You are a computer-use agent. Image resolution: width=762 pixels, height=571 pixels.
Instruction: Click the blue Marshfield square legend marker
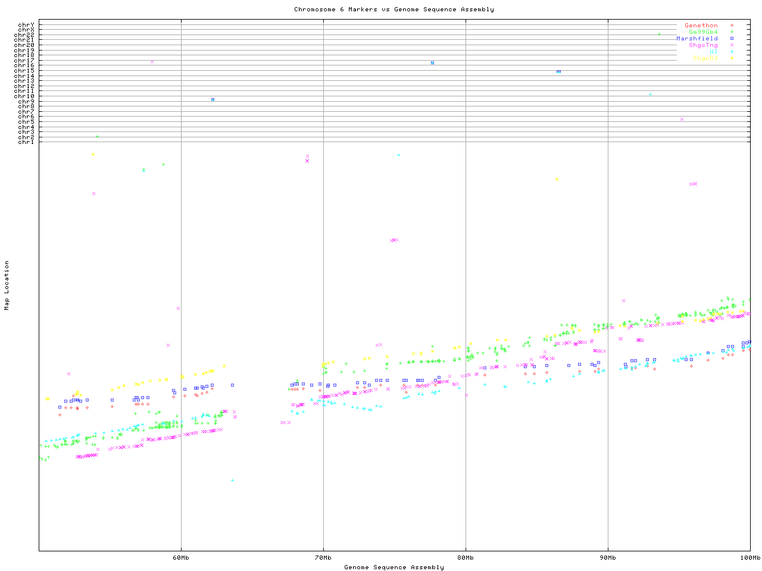tap(732, 39)
